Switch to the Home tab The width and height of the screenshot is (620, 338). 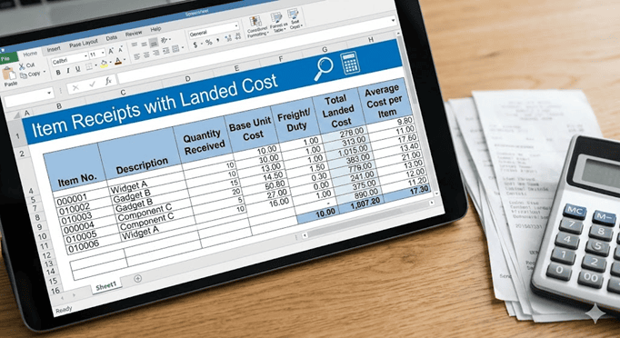(x=30, y=54)
